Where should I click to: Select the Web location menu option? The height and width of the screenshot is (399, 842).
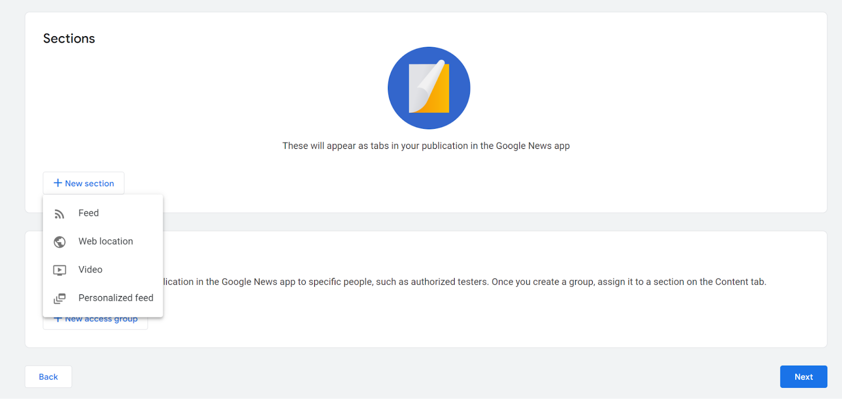click(x=106, y=241)
